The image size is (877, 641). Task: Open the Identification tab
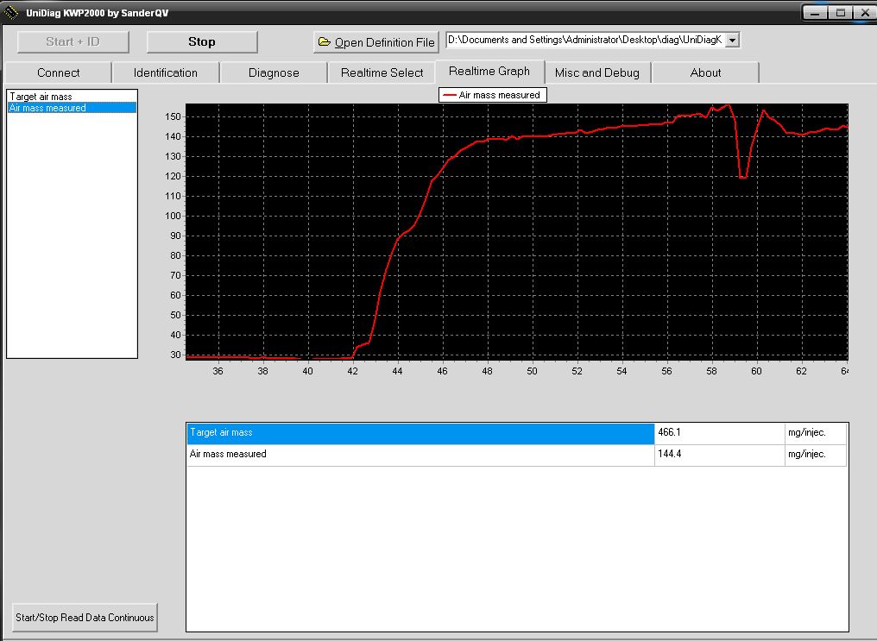(x=166, y=73)
